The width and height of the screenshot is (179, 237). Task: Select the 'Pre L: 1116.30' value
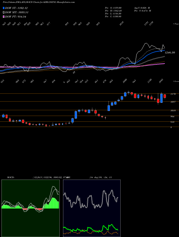point(113,14)
